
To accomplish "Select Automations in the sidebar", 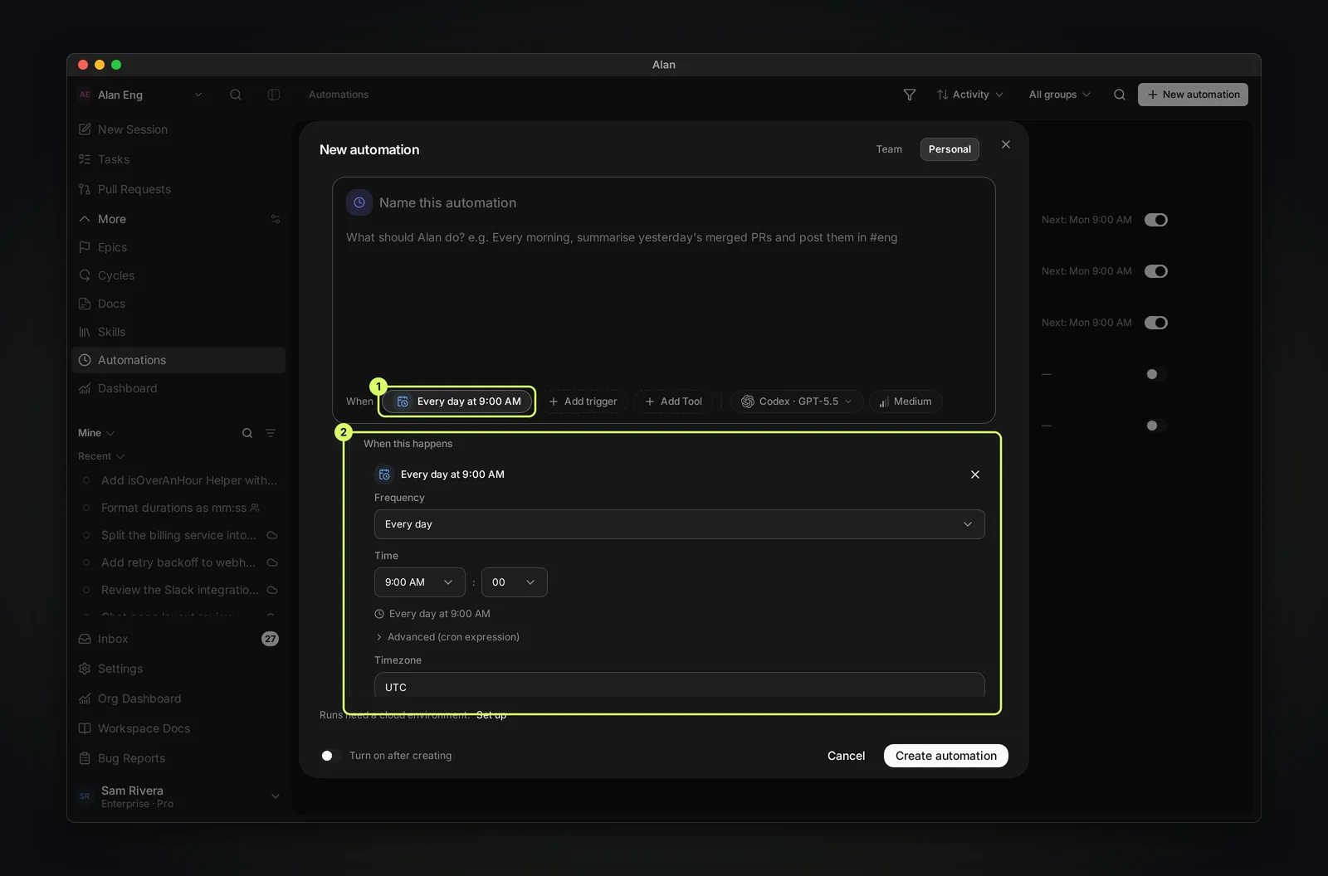I will click(x=178, y=360).
